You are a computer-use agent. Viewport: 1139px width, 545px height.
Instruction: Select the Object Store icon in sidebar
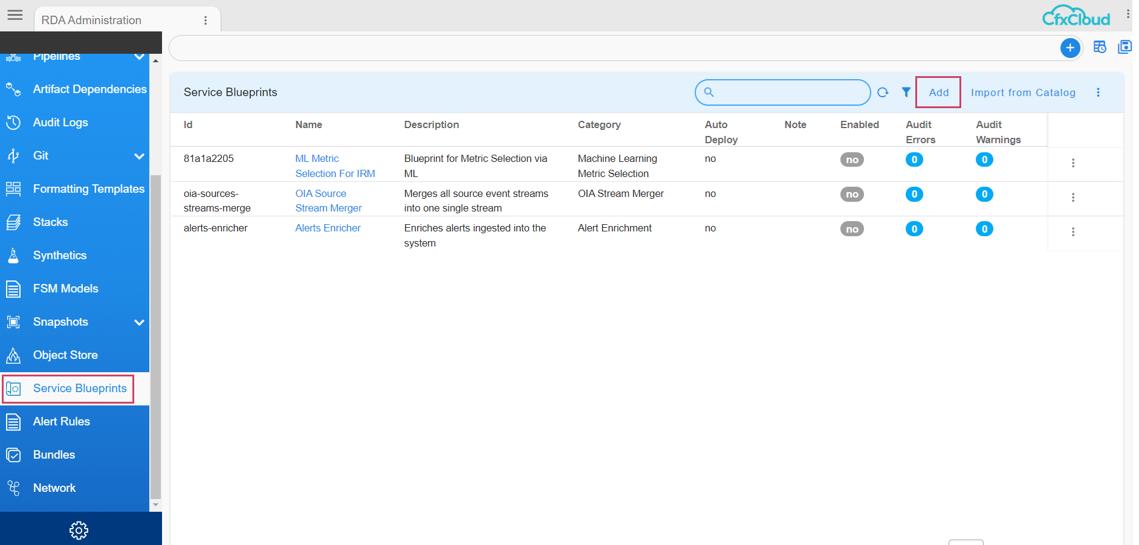tap(13, 355)
